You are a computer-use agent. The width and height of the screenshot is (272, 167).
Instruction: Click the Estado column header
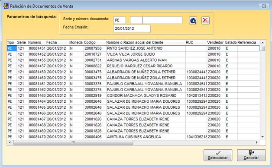click(x=231, y=42)
